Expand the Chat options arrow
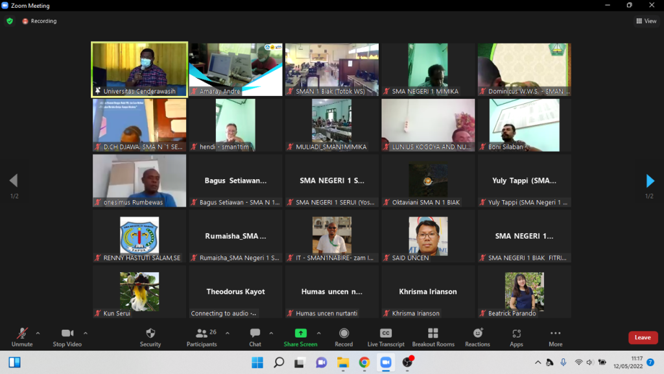 pos(272,333)
